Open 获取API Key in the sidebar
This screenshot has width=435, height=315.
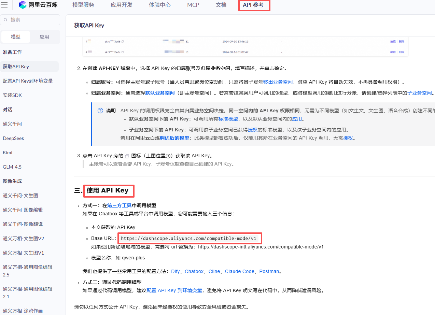pos(29,67)
